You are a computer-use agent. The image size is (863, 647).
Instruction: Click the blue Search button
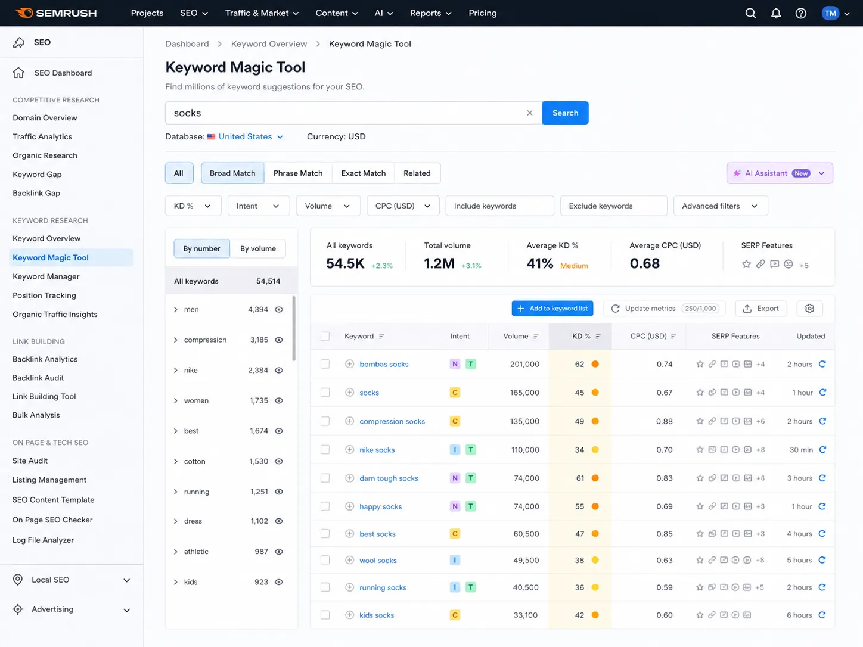click(565, 113)
